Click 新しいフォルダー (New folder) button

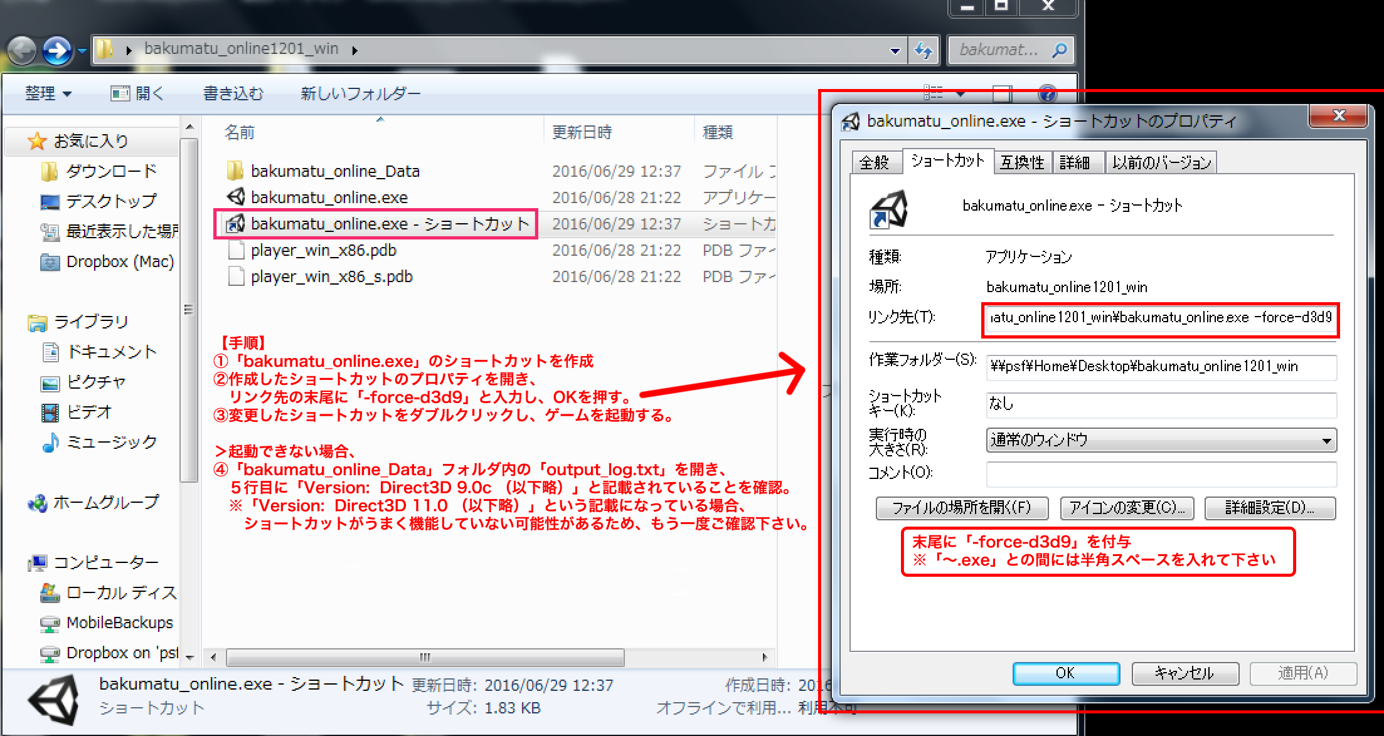pyautogui.click(x=360, y=93)
